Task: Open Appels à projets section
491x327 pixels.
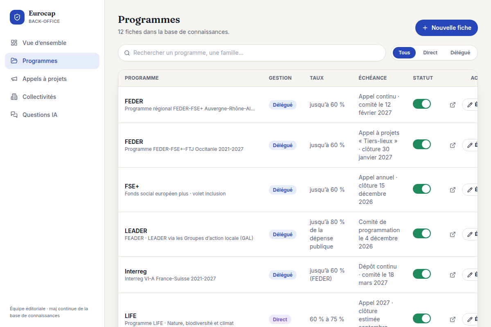Action: (52, 79)
